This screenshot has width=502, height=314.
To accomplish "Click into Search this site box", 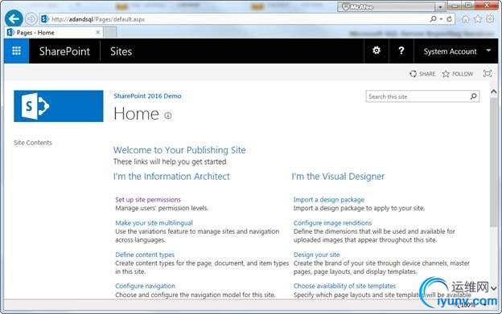I will click(418, 96).
